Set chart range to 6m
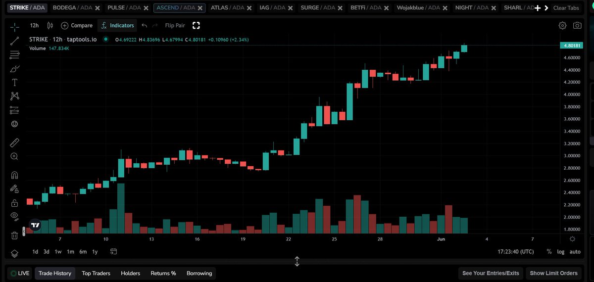 83,251
